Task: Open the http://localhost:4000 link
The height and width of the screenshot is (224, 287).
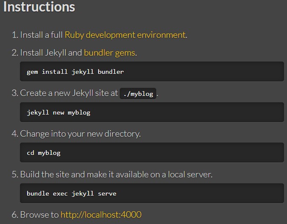Action: [101, 215]
